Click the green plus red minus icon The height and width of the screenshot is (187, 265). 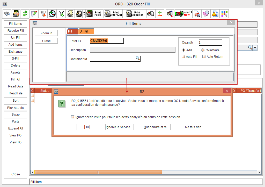point(160,13)
